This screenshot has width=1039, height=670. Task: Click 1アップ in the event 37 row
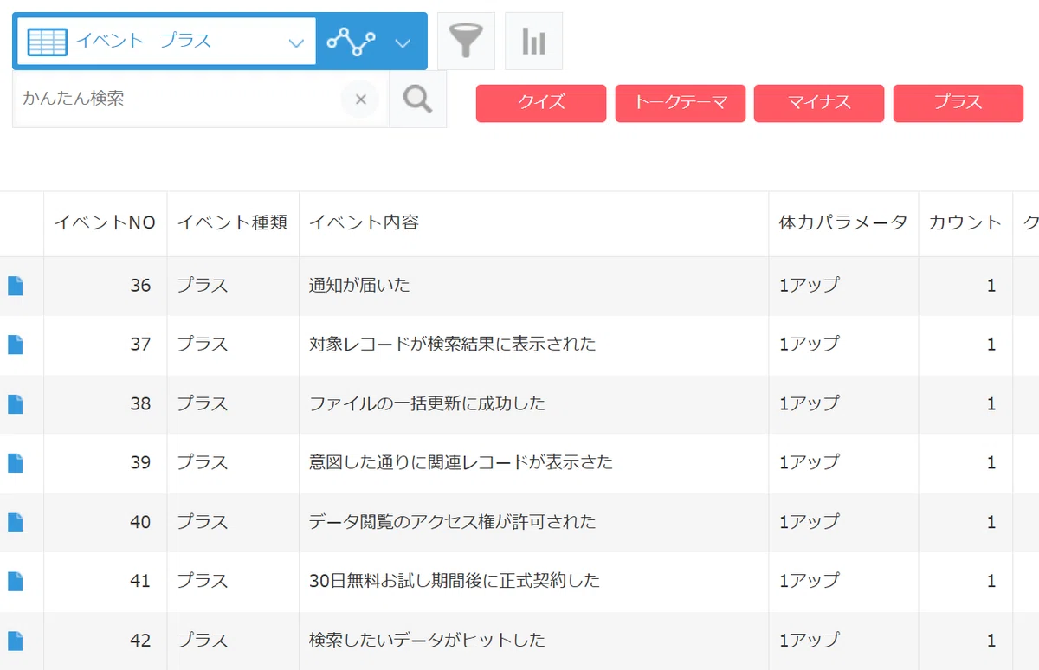coord(810,345)
